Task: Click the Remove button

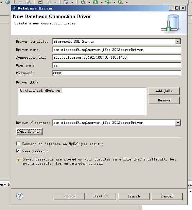Action: (x=164, y=100)
